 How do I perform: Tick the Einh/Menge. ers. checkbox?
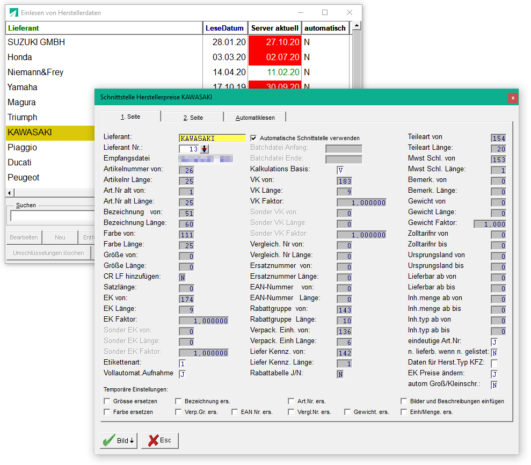click(404, 412)
